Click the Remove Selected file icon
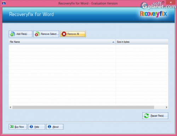Screen dimensions: 177x136 coord(37,34)
